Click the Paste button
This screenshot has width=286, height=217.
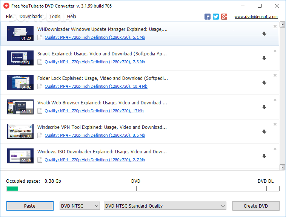[30, 206]
